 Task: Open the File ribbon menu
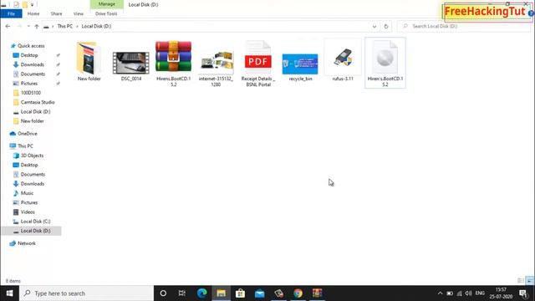point(11,13)
